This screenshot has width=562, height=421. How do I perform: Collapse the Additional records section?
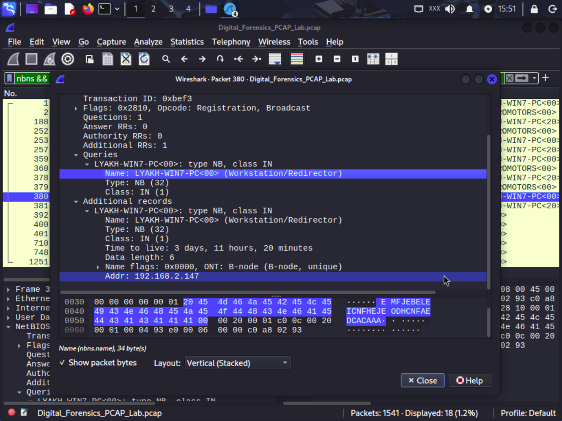point(76,202)
